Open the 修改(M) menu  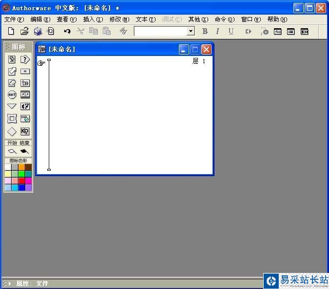[119, 19]
